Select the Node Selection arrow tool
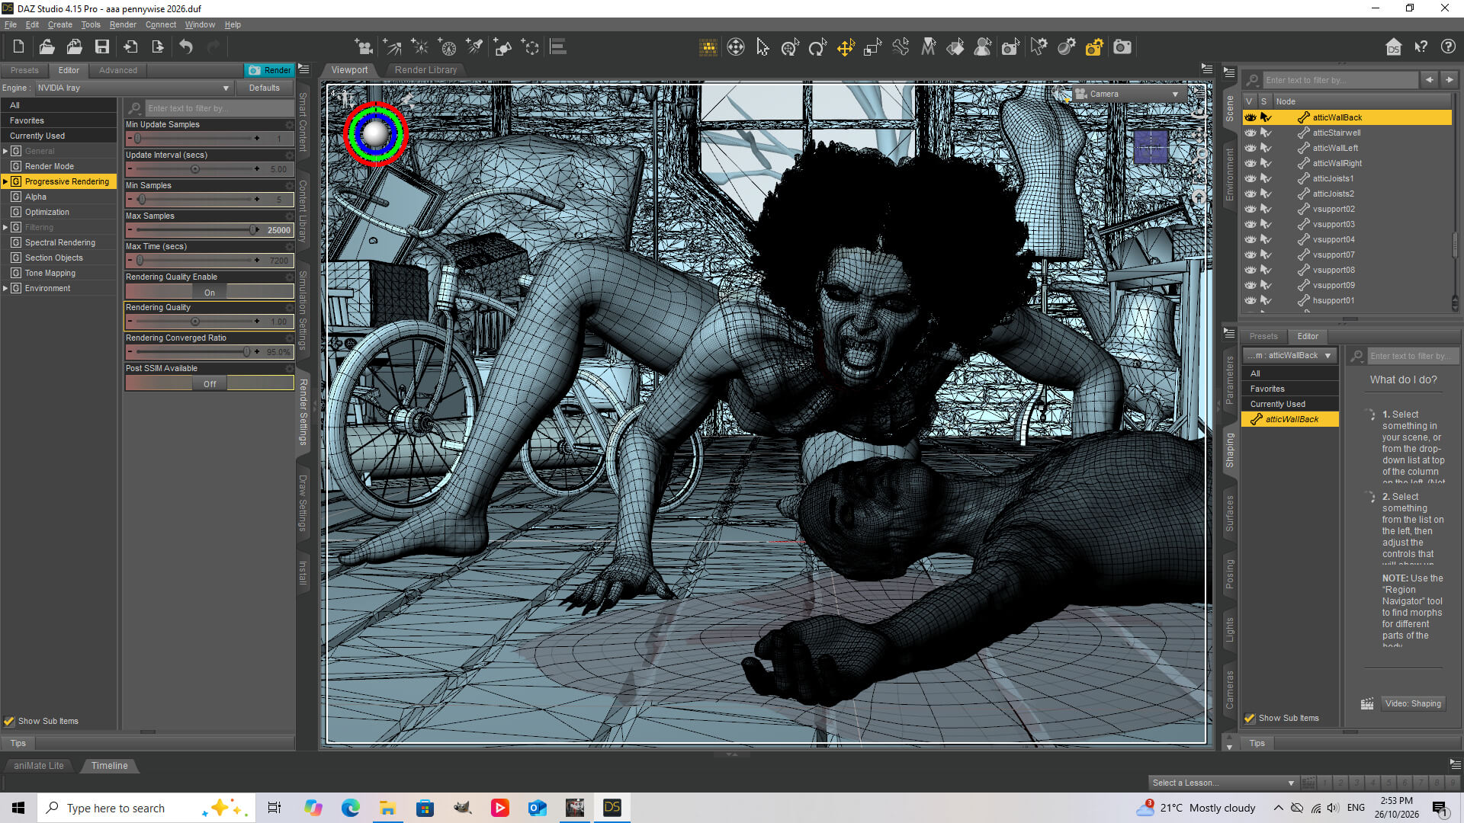This screenshot has width=1464, height=823. [762, 47]
